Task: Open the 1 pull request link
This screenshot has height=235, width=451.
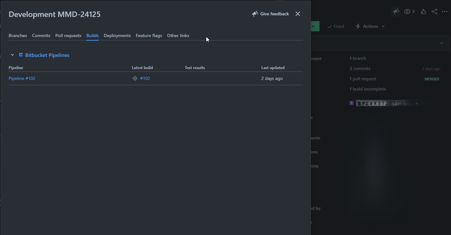Action: pos(363,79)
